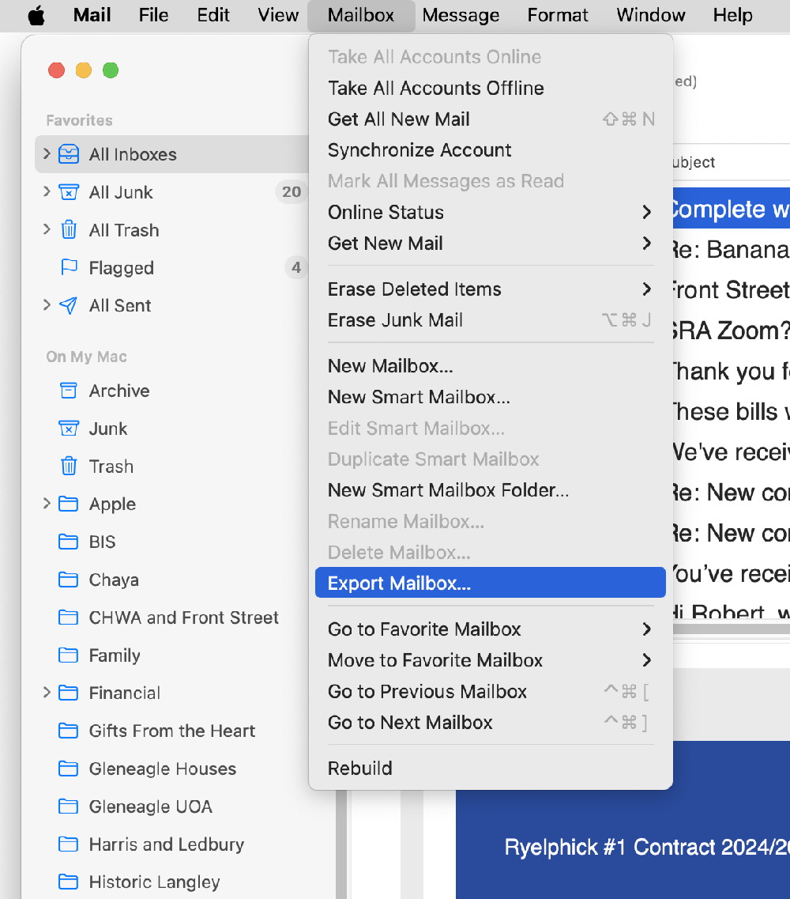Expand the All Junk disclosure arrow

coord(47,191)
